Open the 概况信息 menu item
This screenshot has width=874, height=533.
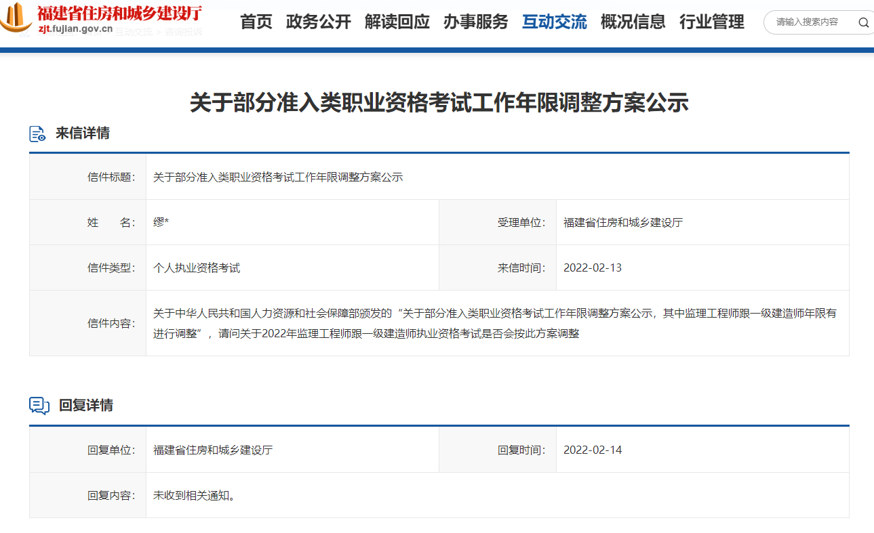click(633, 22)
